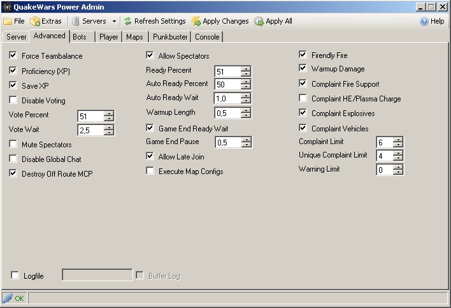Expand the Servers dropdown arrow
The image size is (451, 308).
click(114, 21)
